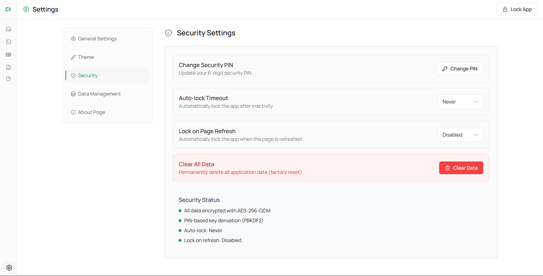
Task: Open the General Settings section
Action: click(x=97, y=39)
